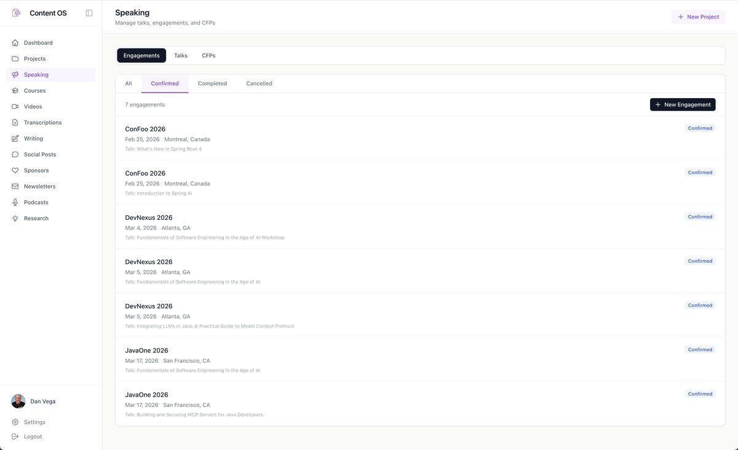This screenshot has height=450, width=738.
Task: Open ConFoo Introduction to Spring AI engagement
Action: (x=420, y=183)
